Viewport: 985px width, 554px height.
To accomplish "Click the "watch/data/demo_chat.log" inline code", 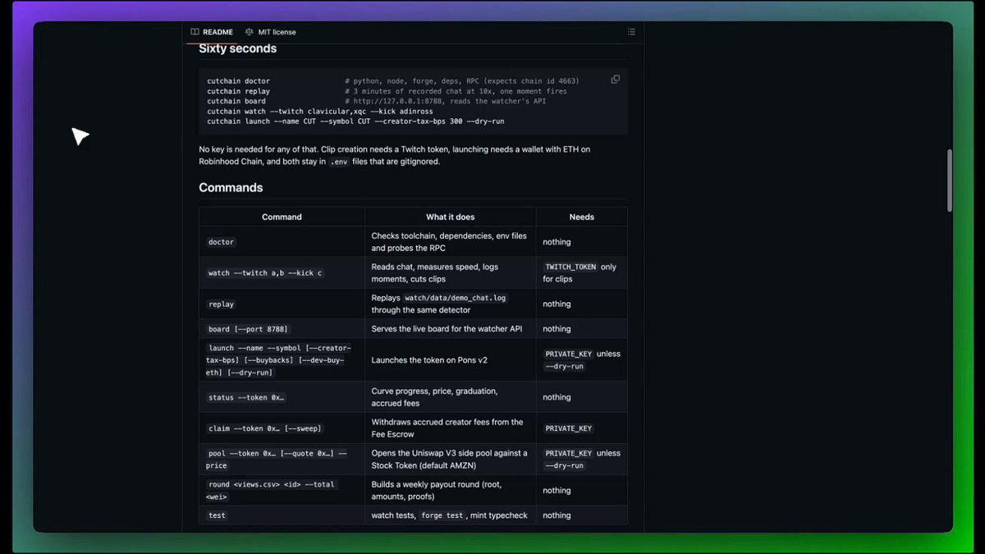I will pyautogui.click(x=456, y=298).
